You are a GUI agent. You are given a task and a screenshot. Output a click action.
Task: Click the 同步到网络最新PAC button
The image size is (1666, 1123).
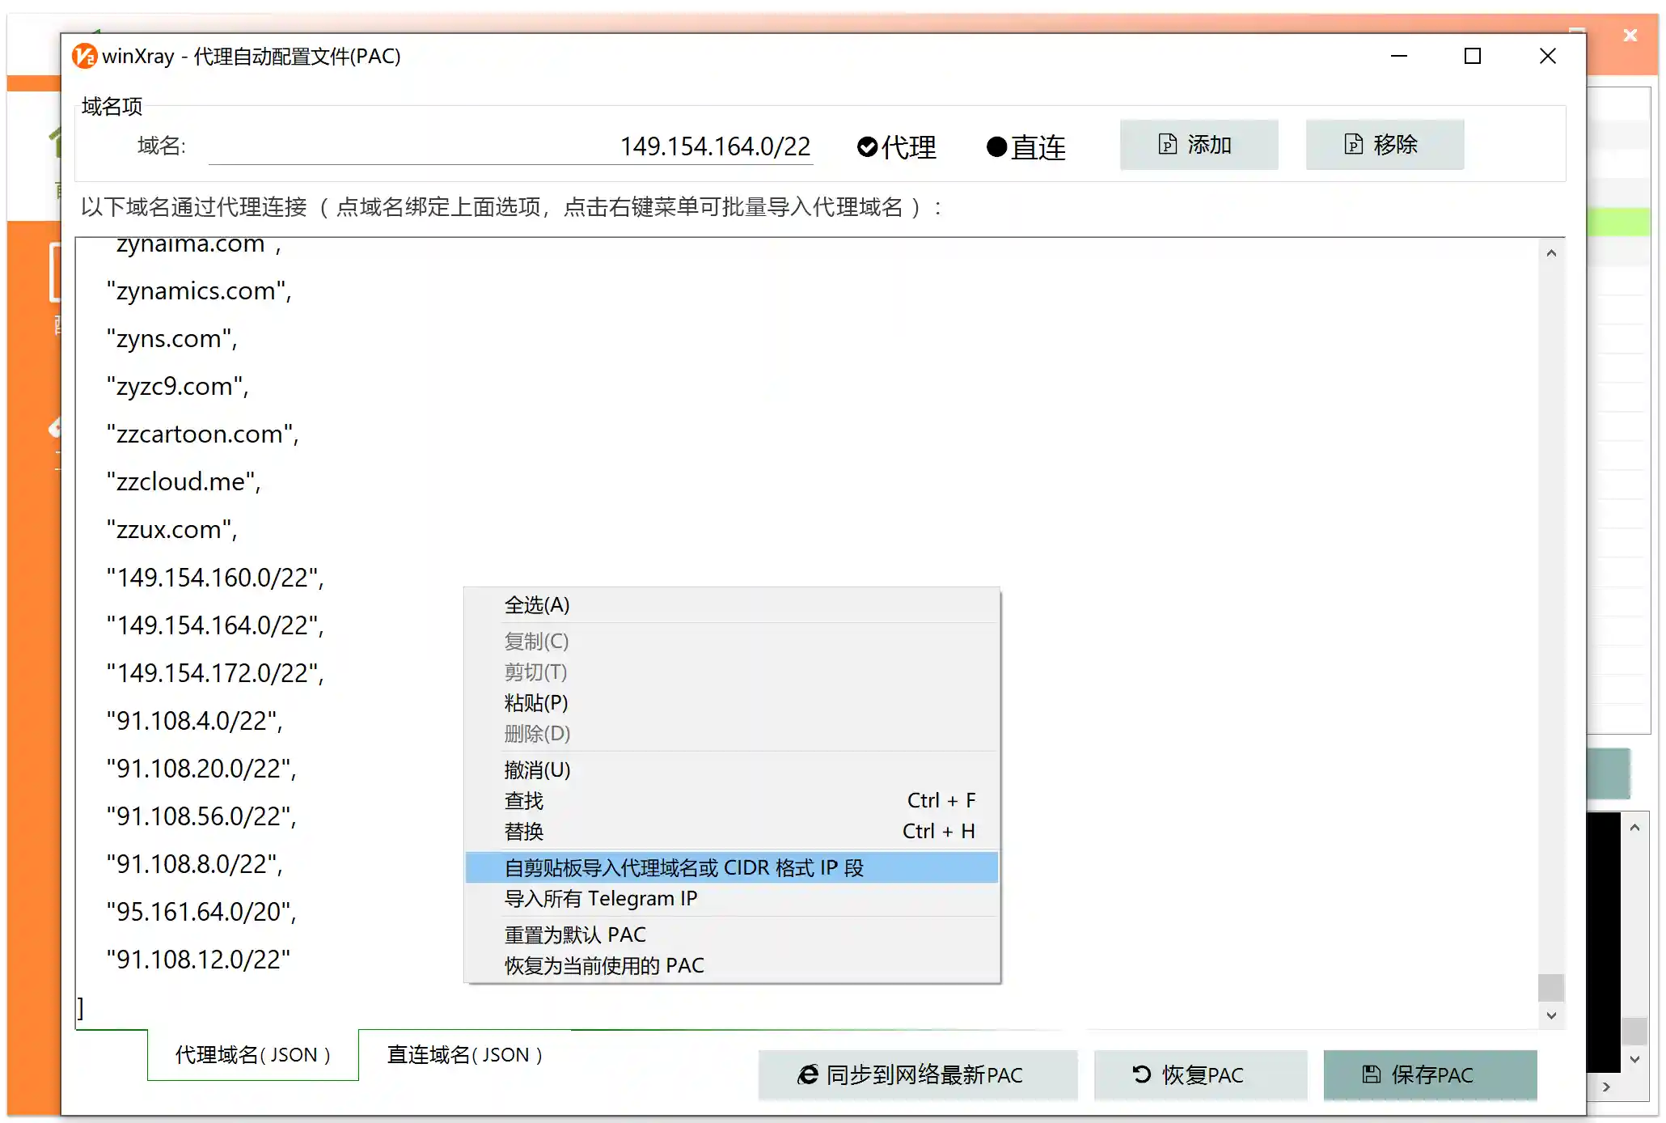tap(917, 1074)
